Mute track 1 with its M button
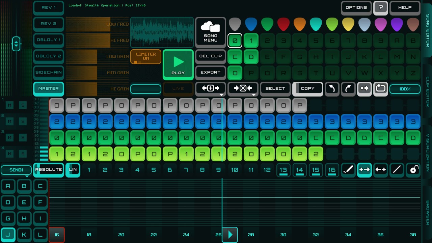432x243 pixels. [10, 105]
